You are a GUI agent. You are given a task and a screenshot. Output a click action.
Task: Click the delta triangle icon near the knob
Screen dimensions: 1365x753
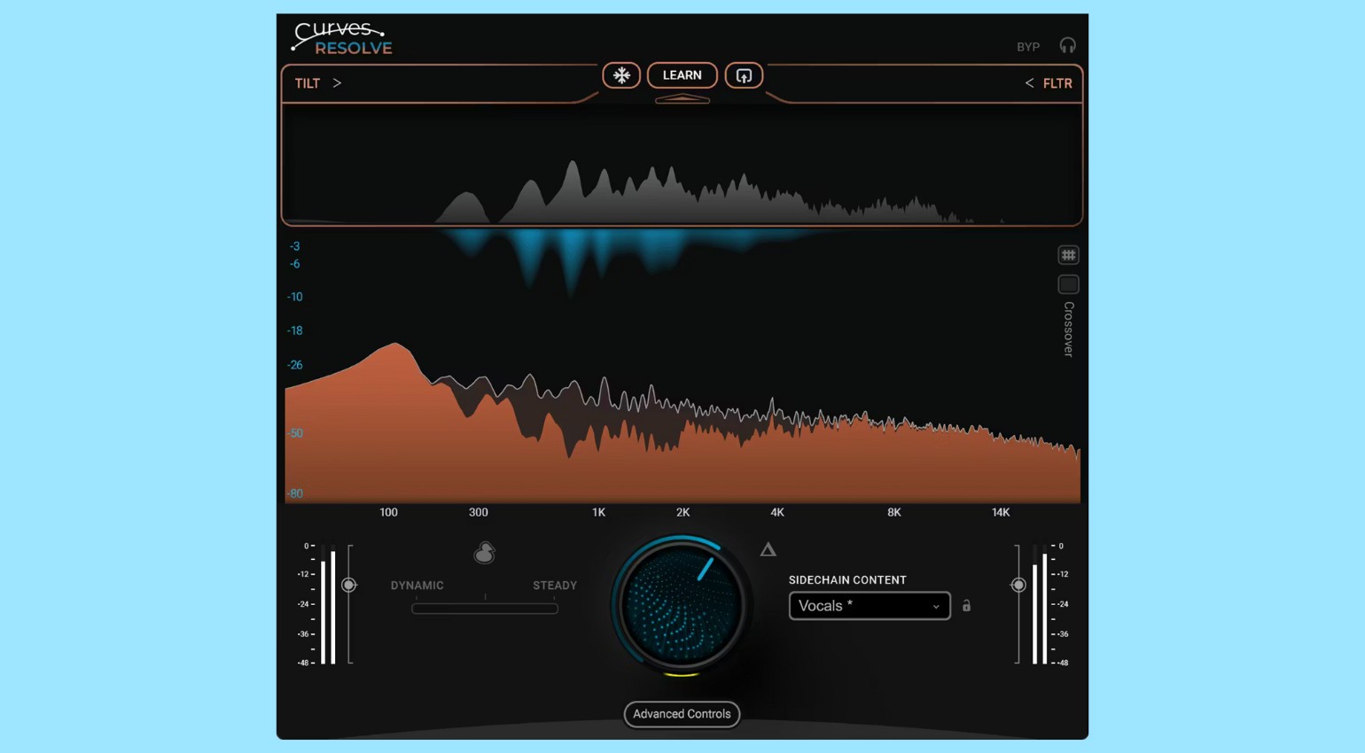pyautogui.click(x=768, y=550)
